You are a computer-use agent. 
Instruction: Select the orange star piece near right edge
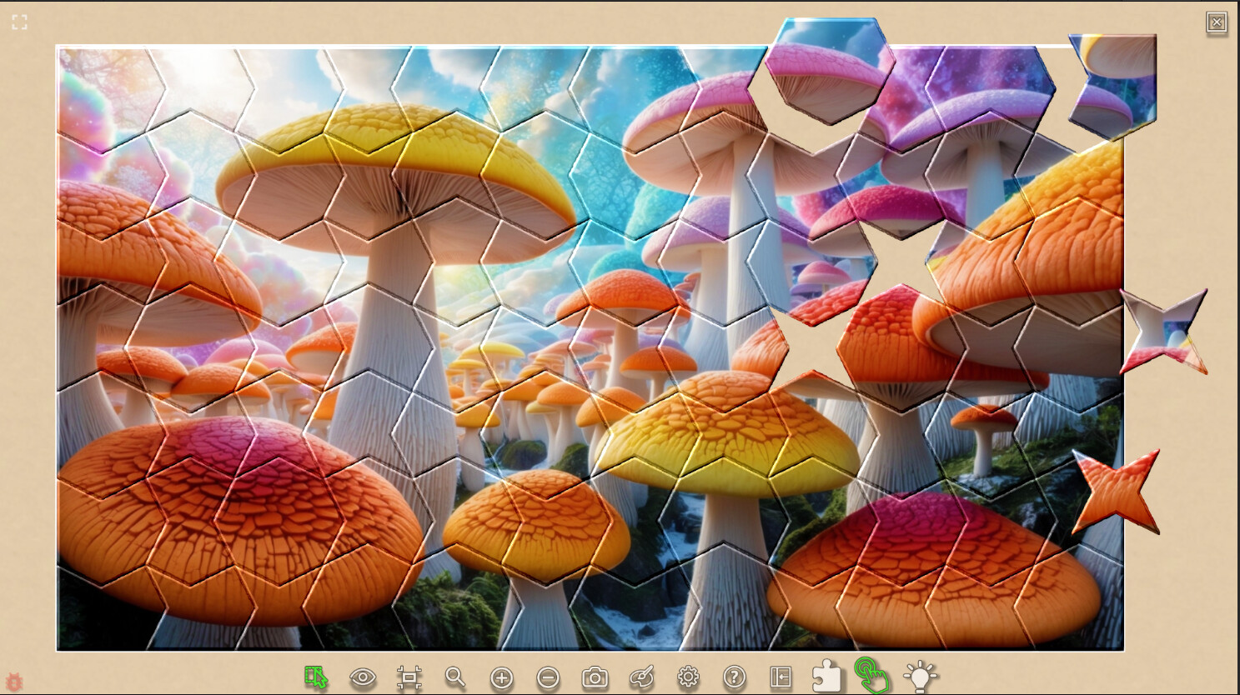[1117, 492]
